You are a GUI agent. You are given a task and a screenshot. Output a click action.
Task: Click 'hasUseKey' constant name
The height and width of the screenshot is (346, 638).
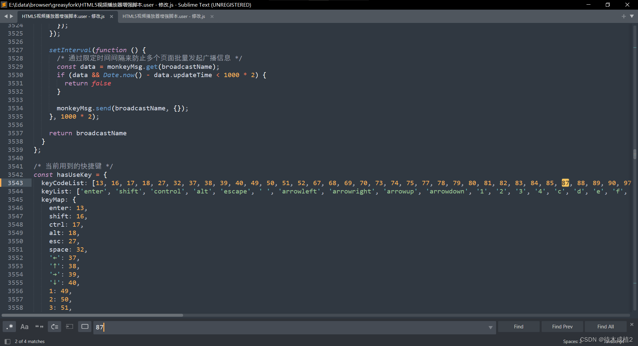tap(74, 174)
